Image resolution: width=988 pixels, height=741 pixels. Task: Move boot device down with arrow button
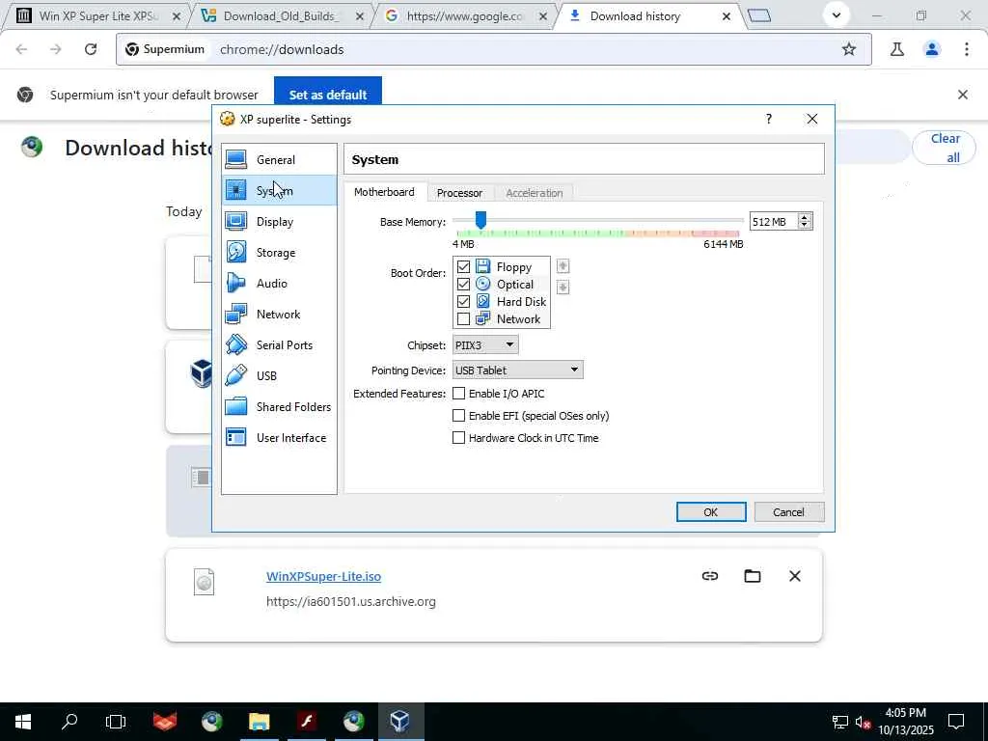pyautogui.click(x=563, y=288)
